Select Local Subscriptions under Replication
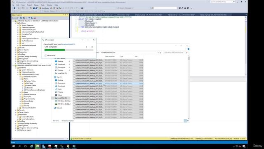This screenshot has width=264, height=149. 28,119
